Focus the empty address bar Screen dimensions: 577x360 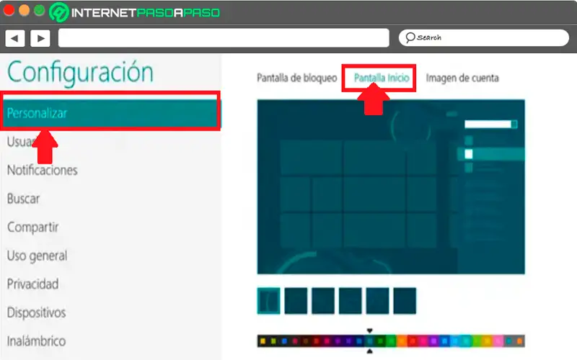click(x=224, y=38)
